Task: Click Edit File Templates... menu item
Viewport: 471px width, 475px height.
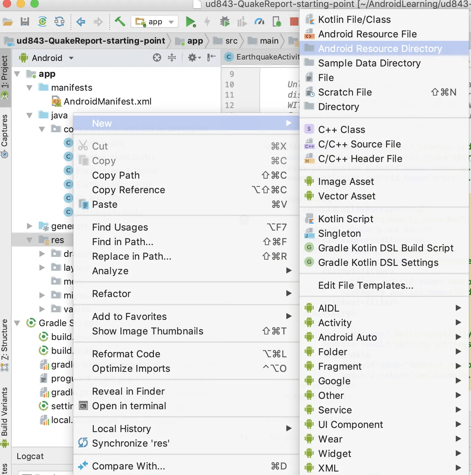Action: pyautogui.click(x=384, y=285)
